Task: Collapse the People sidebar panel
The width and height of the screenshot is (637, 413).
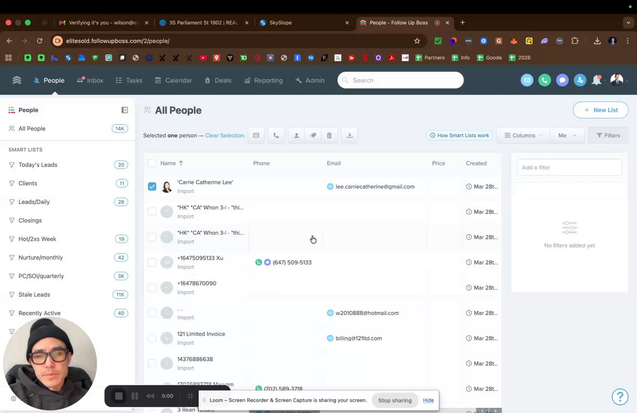Action: click(x=124, y=110)
